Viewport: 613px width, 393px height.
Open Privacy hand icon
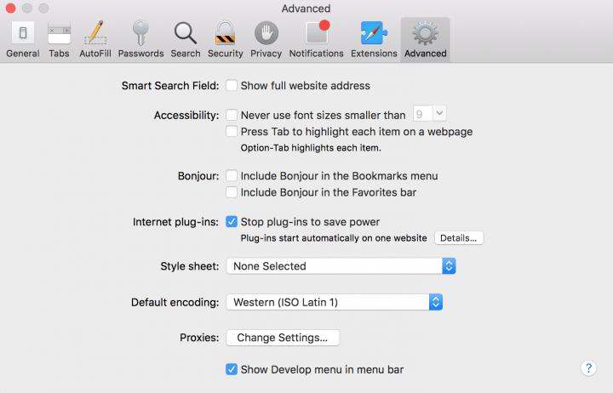tap(266, 39)
